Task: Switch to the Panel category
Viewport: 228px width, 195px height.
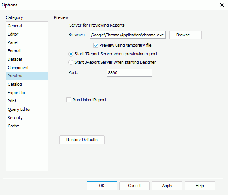Action: 27,42
